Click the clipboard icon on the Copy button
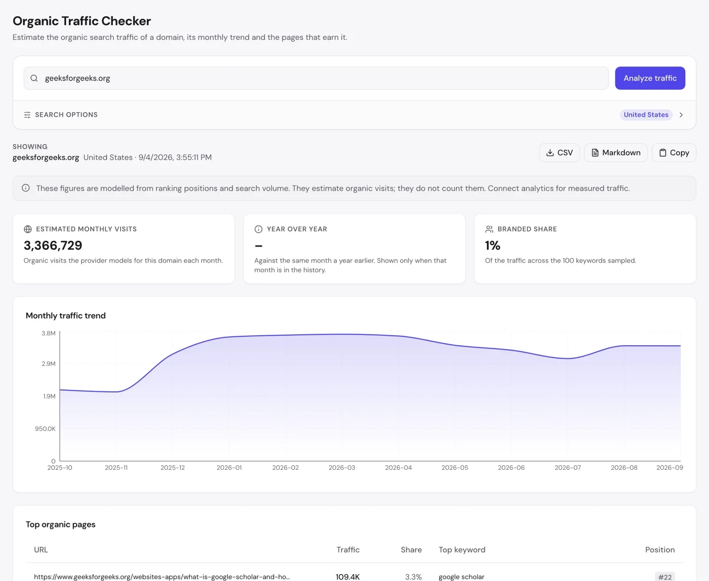 [x=663, y=153]
